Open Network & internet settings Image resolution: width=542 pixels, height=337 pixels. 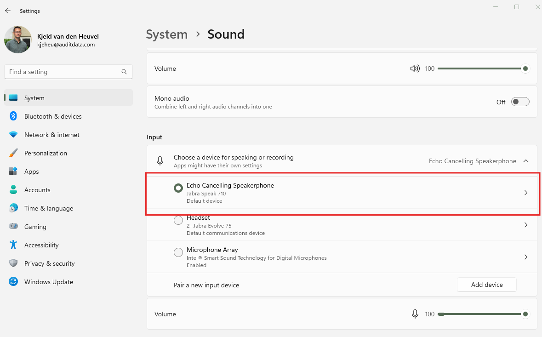[x=68, y=134]
